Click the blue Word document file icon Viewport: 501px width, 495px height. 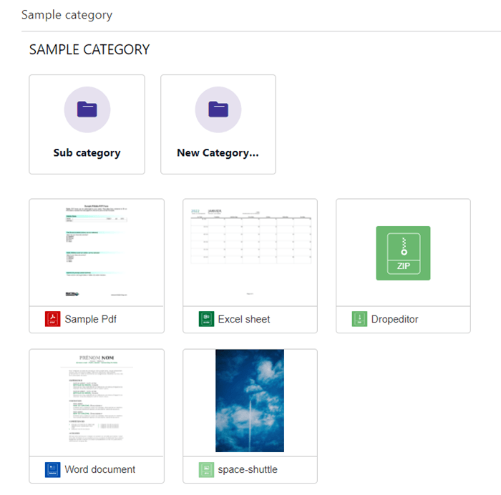[x=53, y=469]
